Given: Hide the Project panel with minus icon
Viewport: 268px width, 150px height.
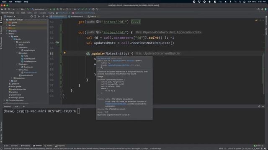Looking at the screenshot, I should 47,17.
